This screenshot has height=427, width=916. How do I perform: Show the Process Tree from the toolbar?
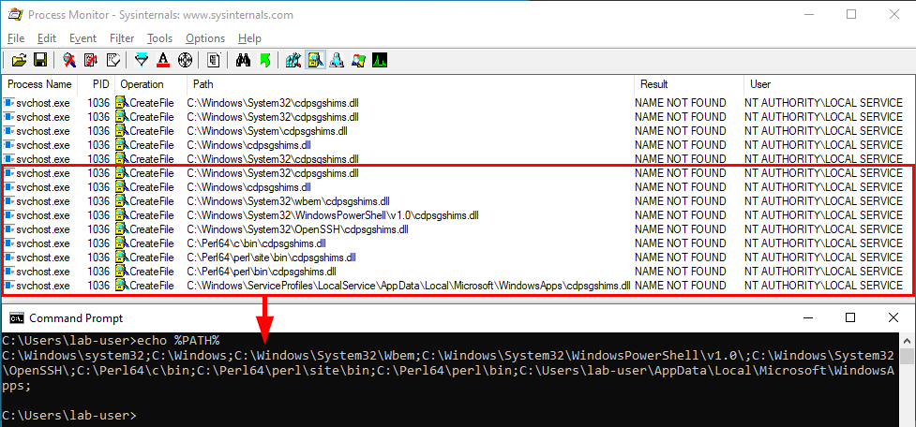pos(213,60)
